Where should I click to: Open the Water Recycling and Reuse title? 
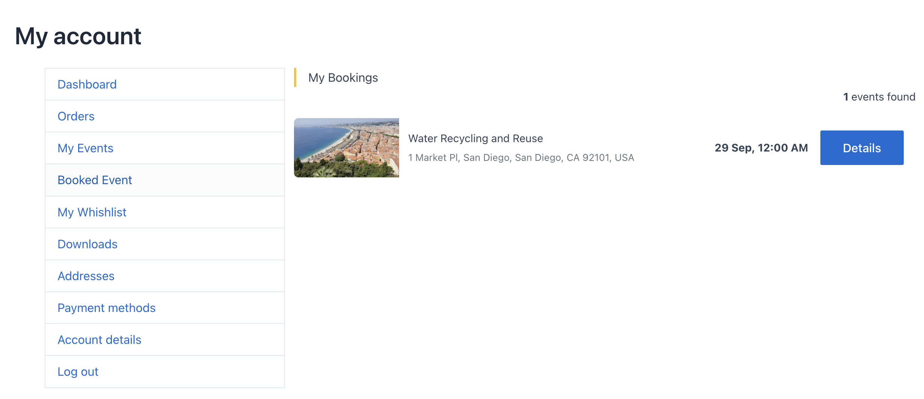click(x=475, y=138)
